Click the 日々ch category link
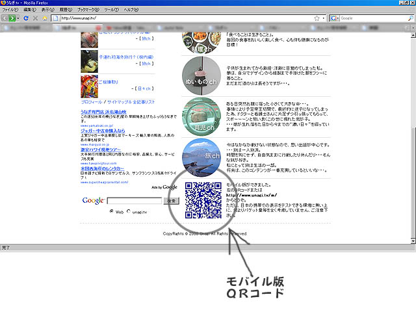 click(144, 88)
